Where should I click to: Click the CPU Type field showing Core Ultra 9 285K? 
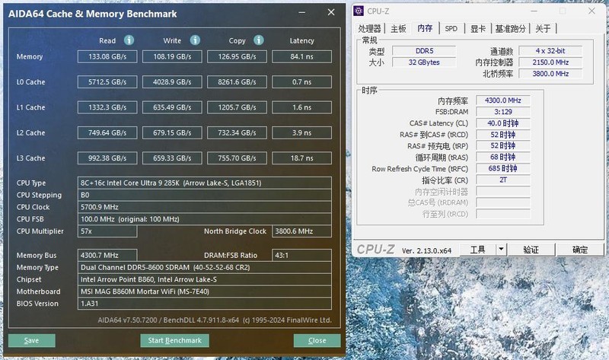click(205, 183)
